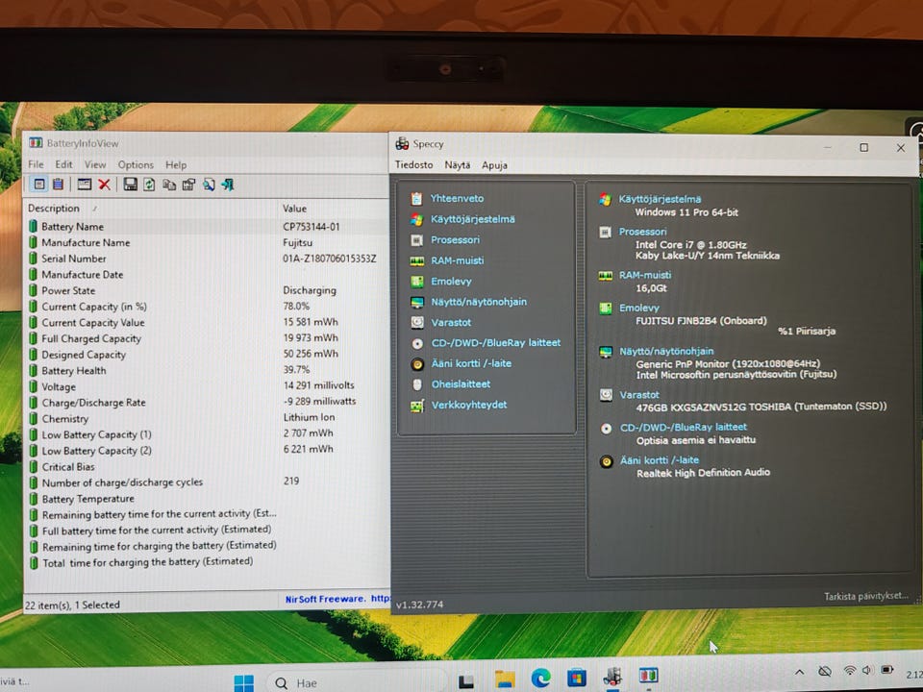
Task: Open the Apuja menu in Speccy
Action: 494,165
